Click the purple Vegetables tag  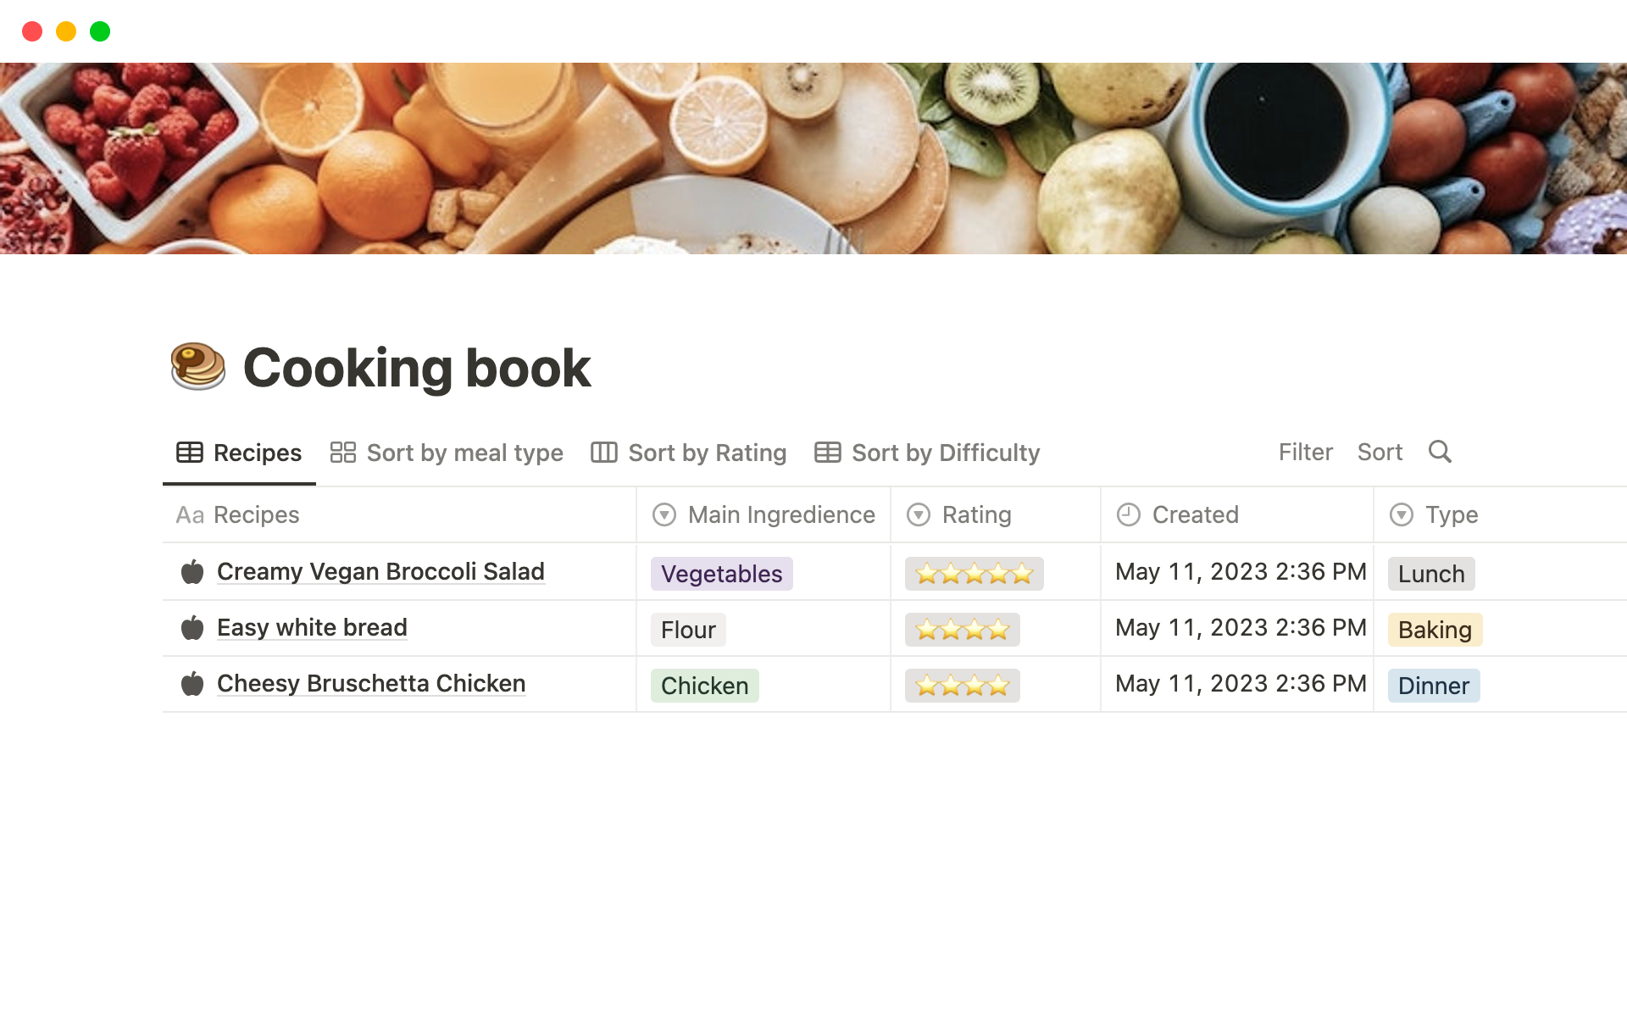coord(721,574)
